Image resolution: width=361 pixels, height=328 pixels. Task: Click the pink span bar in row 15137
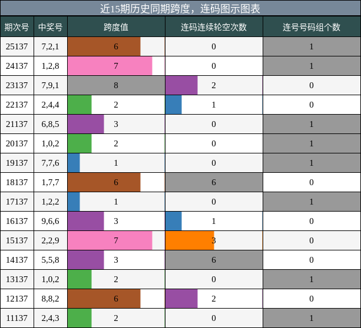pos(110,240)
